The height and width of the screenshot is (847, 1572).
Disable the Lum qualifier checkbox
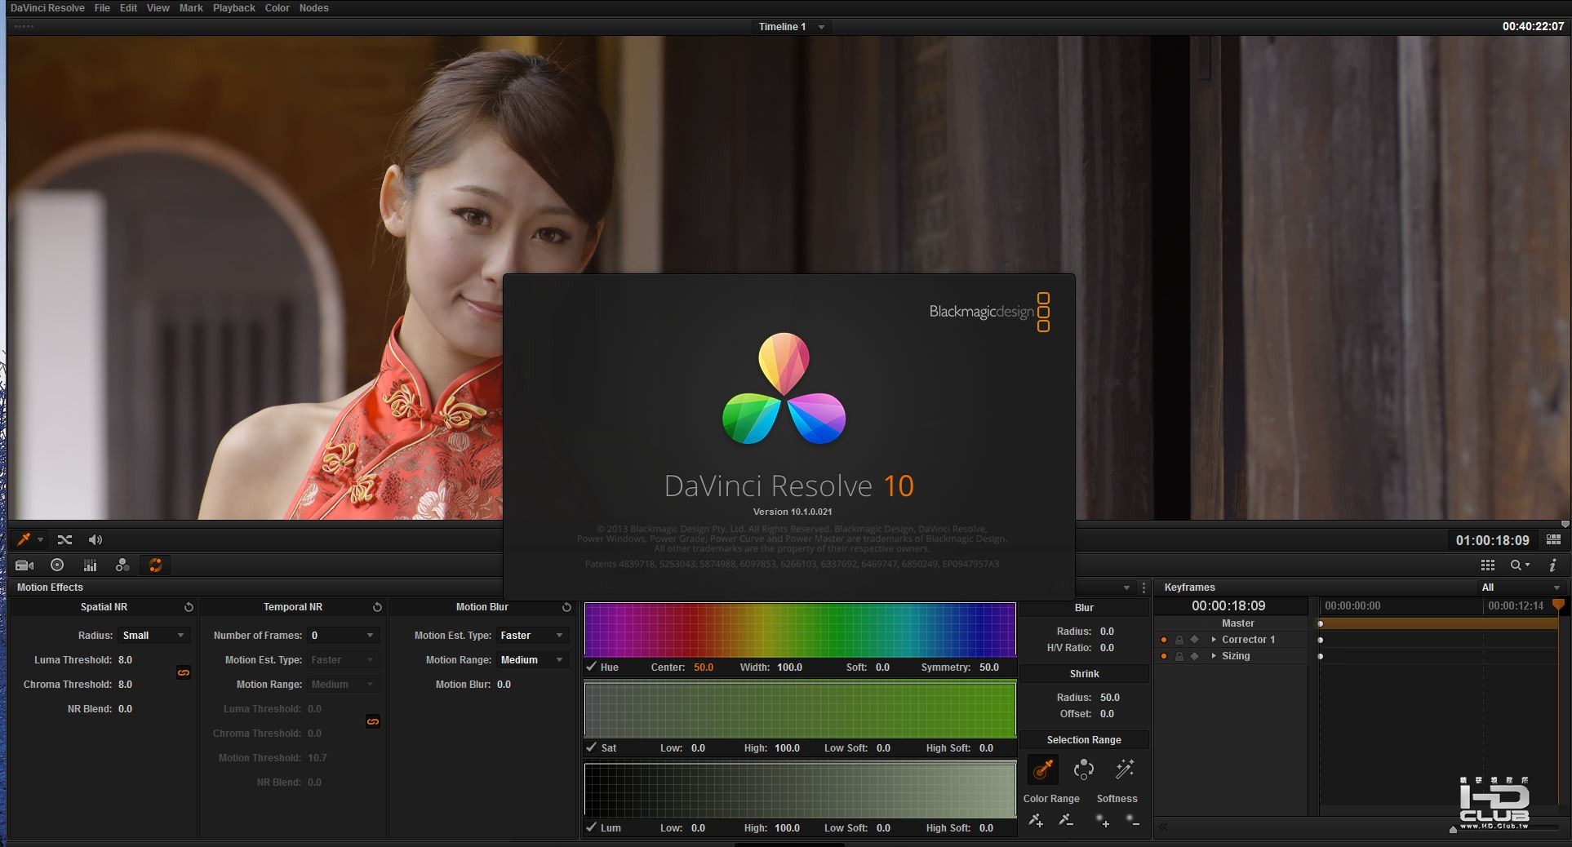point(592,827)
